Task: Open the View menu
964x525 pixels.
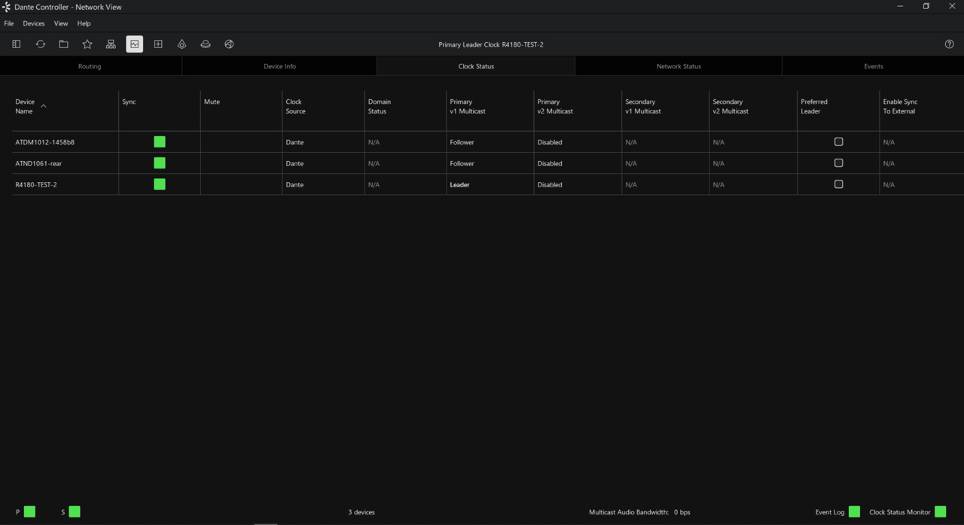Action: [61, 23]
